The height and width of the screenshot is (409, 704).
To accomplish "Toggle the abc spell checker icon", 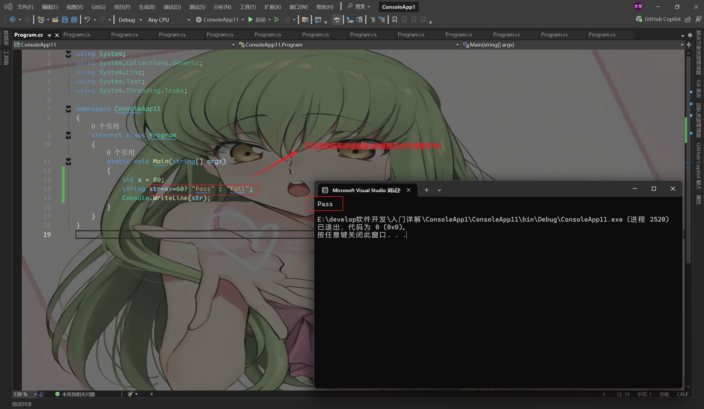I will [x=337, y=20].
